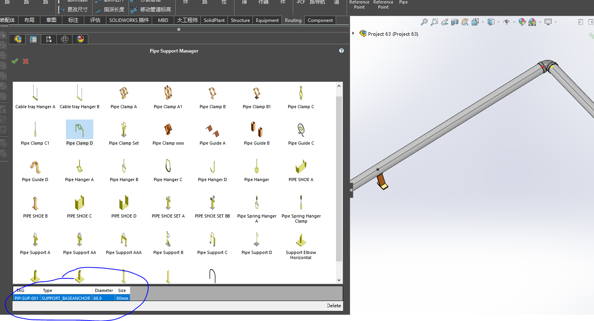
Task: Switch to the MBD tab
Action: tap(163, 20)
